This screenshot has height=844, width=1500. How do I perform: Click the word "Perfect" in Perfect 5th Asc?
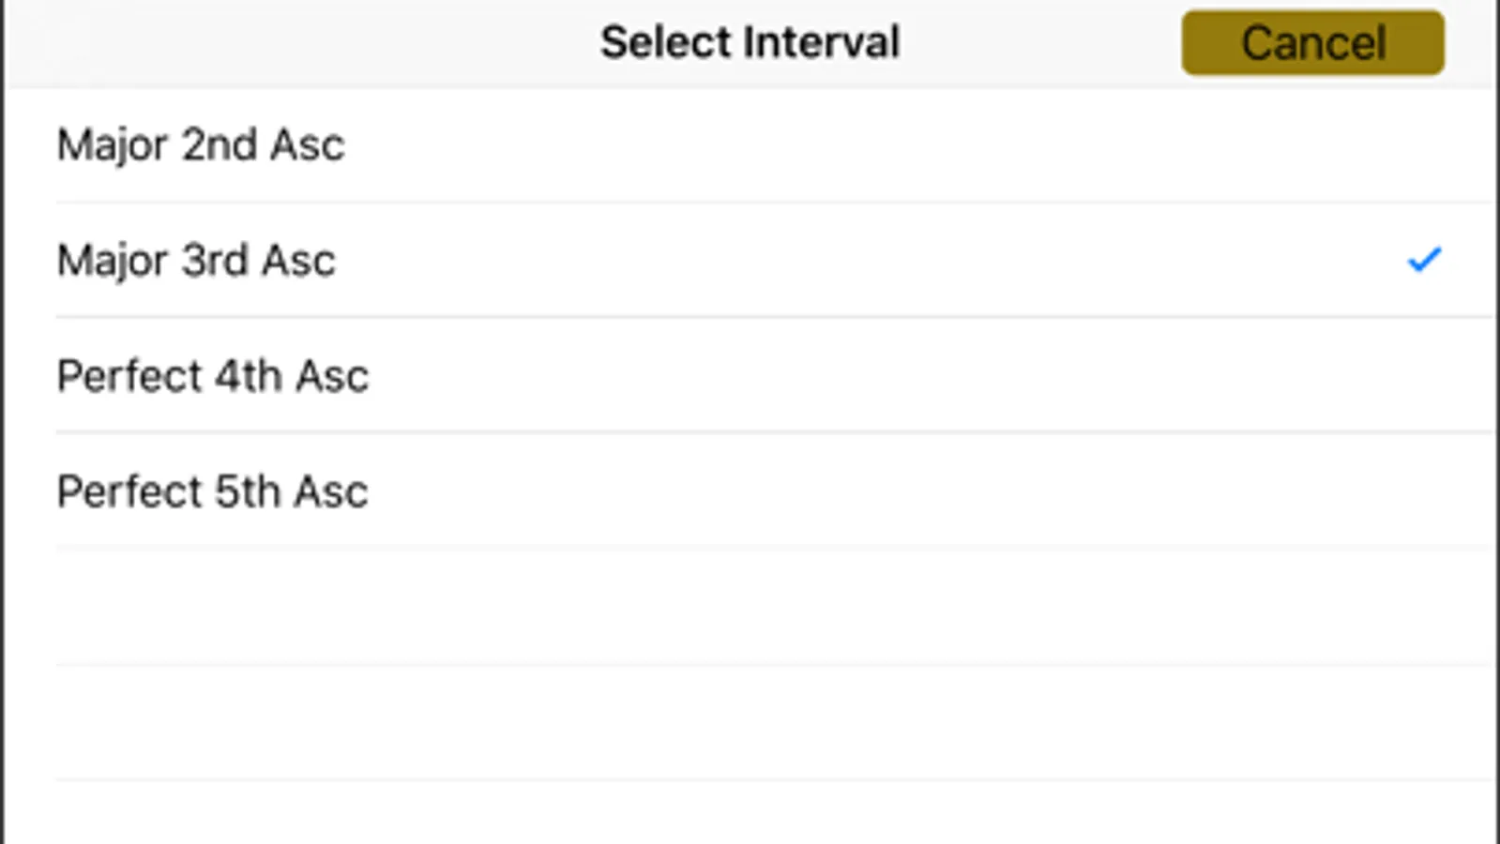[x=129, y=491]
